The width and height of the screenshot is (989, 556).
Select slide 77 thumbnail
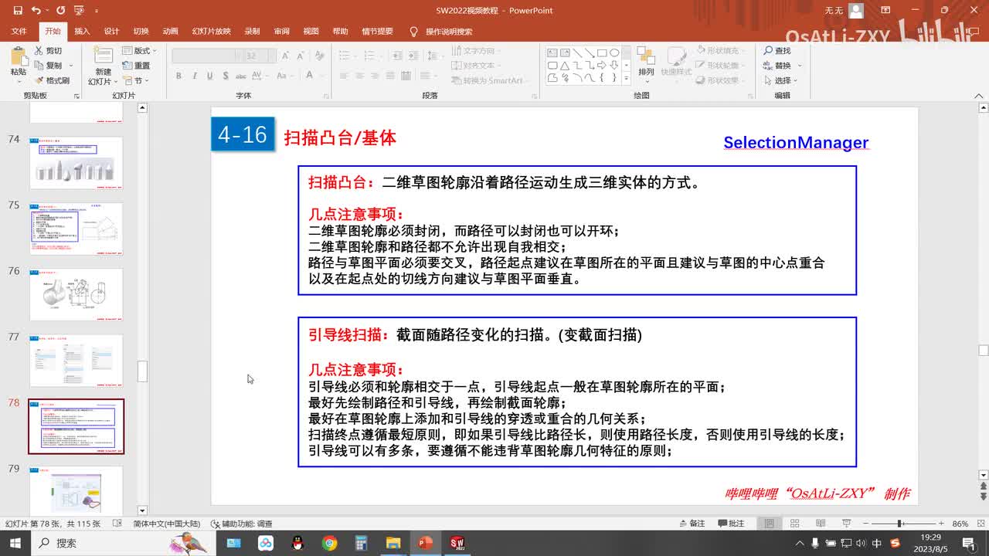(76, 361)
